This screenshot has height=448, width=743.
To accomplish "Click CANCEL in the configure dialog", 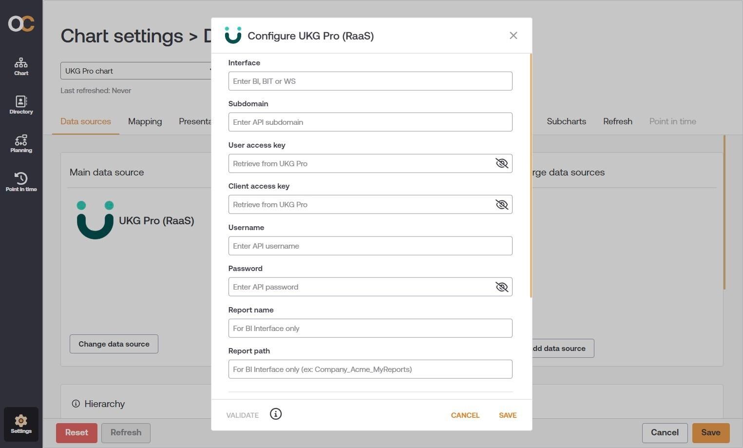I will pos(465,415).
